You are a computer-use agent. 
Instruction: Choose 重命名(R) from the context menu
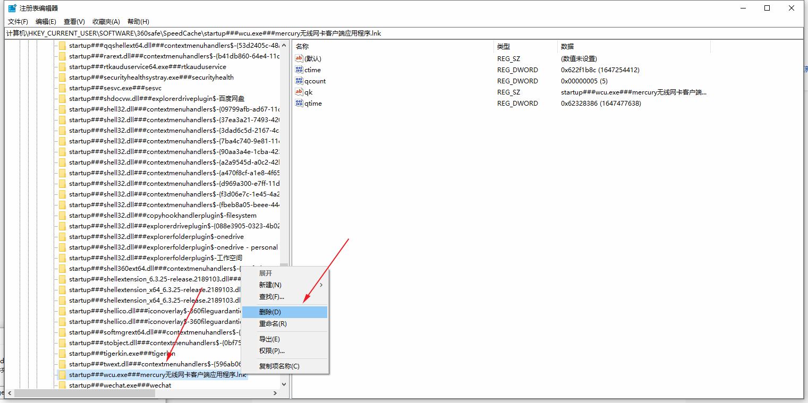(x=273, y=324)
